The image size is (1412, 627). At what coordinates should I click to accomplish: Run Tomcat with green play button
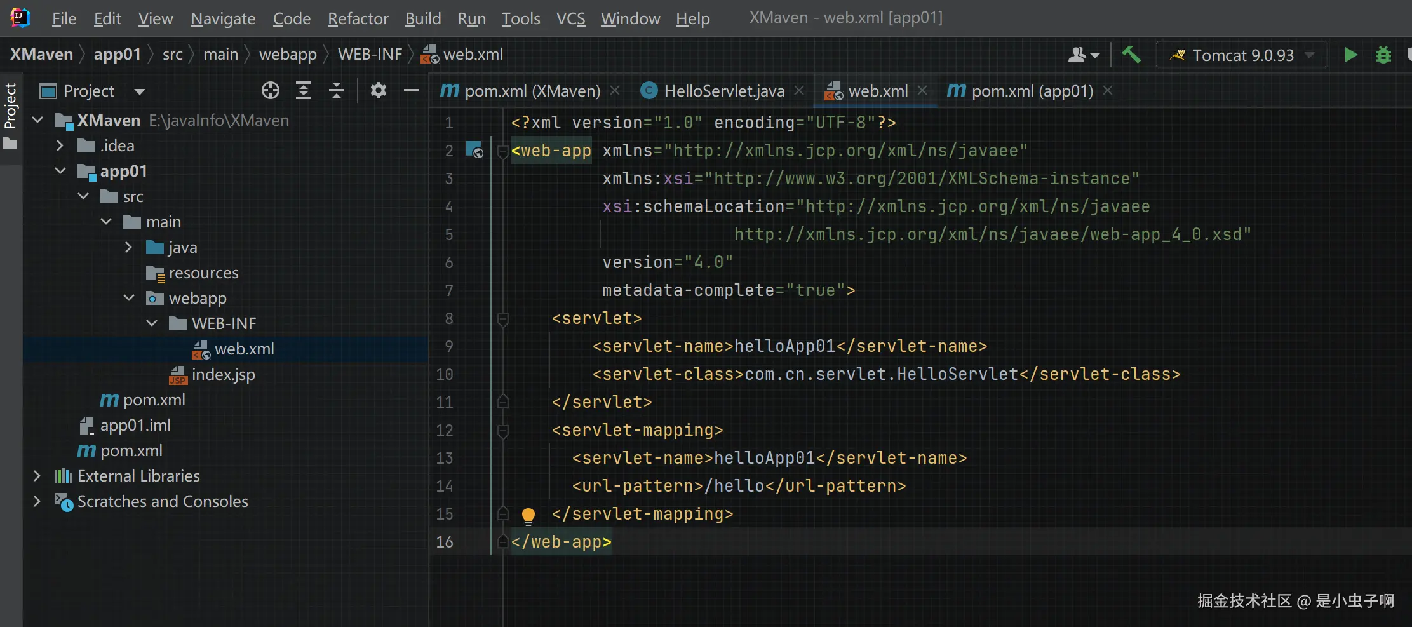(1350, 55)
